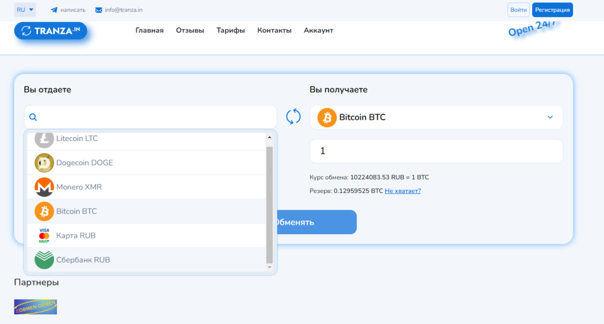Click the Telegram paper-plane icon

point(54,10)
